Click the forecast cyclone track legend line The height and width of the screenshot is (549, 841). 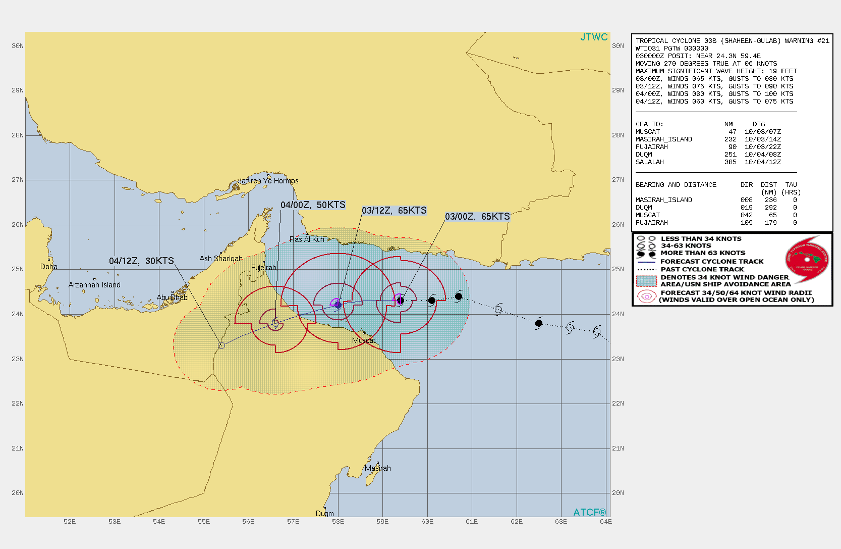pos(646,262)
